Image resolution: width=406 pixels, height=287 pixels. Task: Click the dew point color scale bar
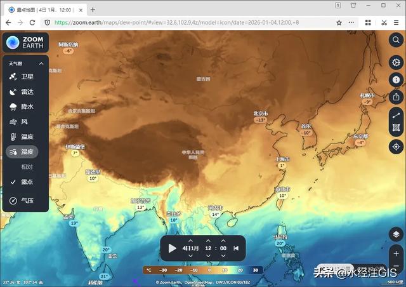203,270
